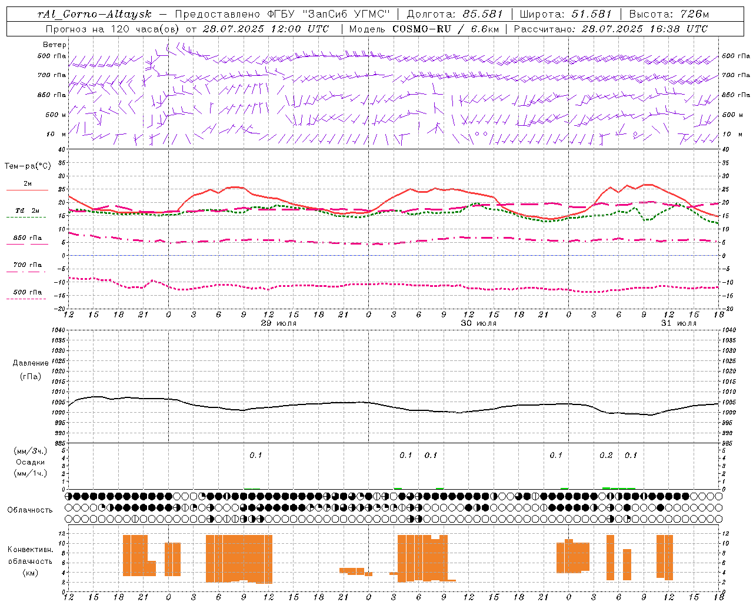Click the Осадки precipitation label
This screenshot has width=753, height=602.
click(31, 462)
